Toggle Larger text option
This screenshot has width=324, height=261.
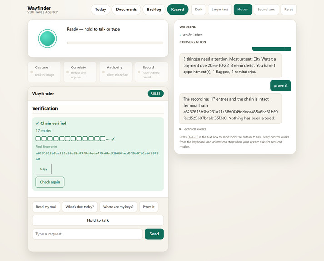click(x=219, y=10)
